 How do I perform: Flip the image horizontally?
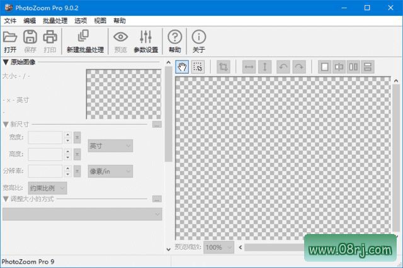249,67
